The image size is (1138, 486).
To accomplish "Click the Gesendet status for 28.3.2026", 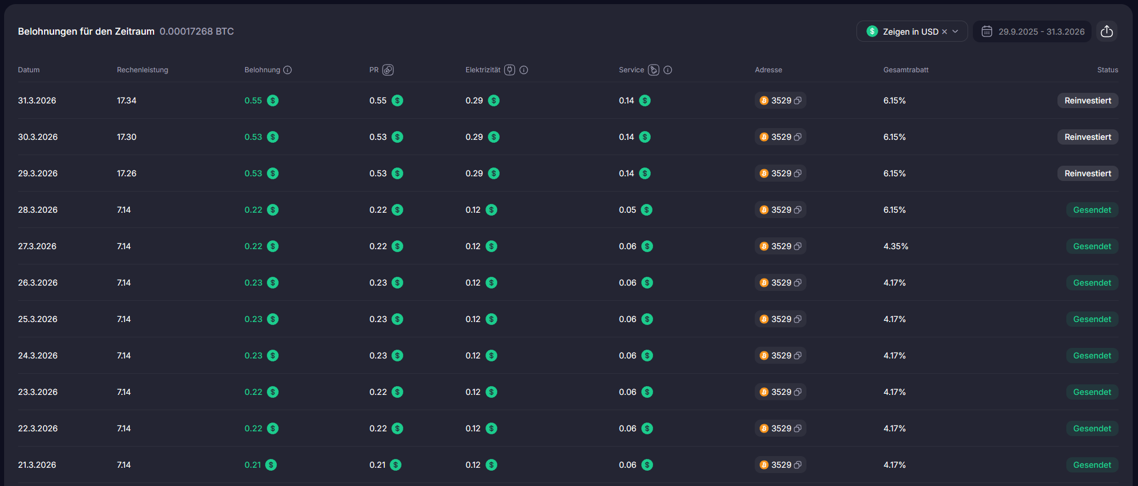I will [x=1092, y=210].
